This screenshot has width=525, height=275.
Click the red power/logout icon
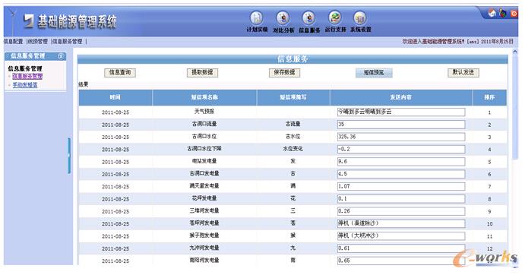coord(514,14)
